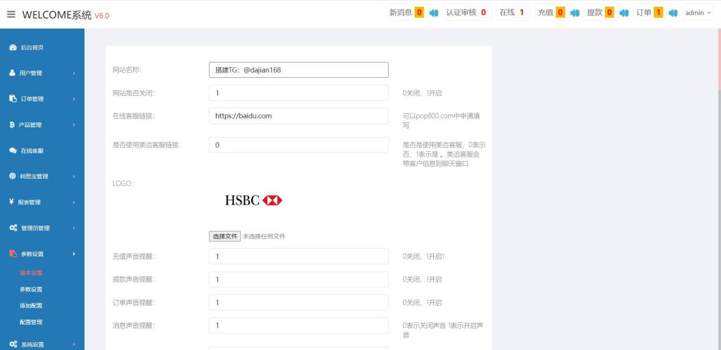The width and height of the screenshot is (721, 350).
Task: Toggle the 充值 sound speaker icon
Action: point(575,13)
